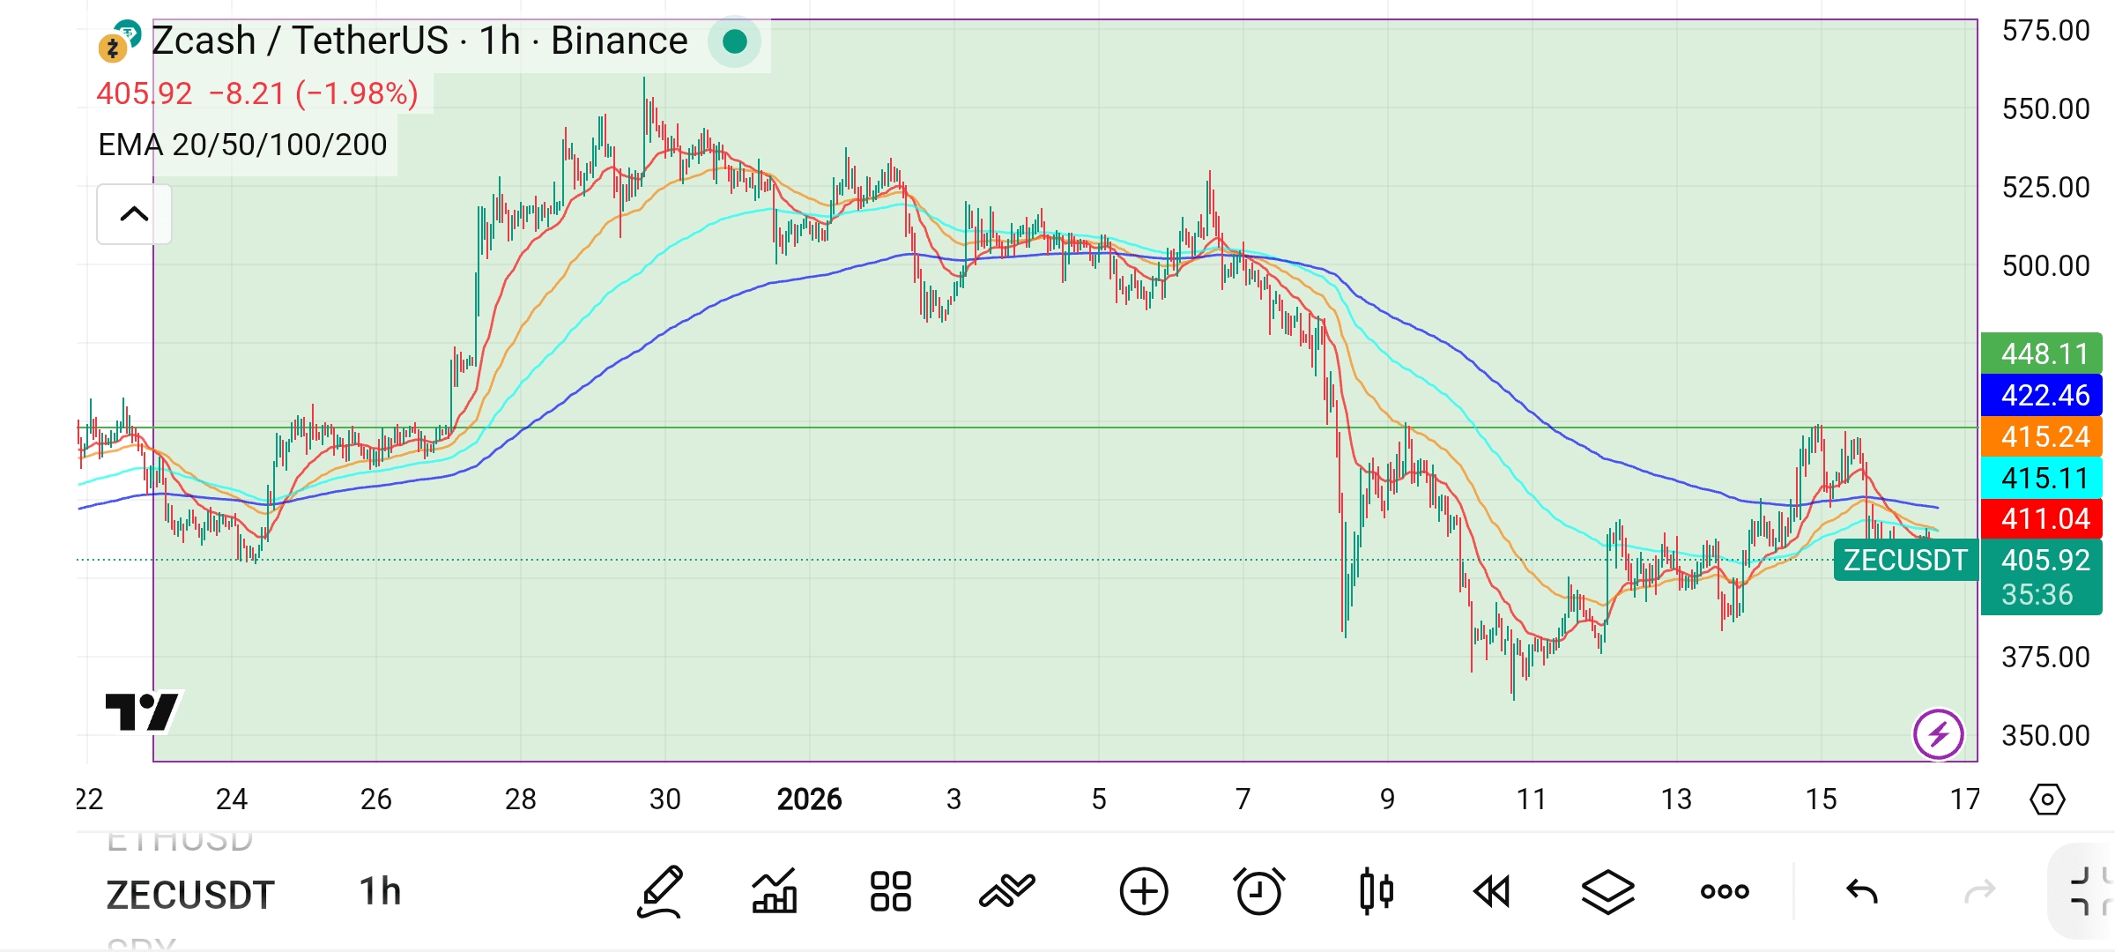2115x952 pixels.
Task: Open the drawing tools pencil icon
Action: [x=660, y=892]
